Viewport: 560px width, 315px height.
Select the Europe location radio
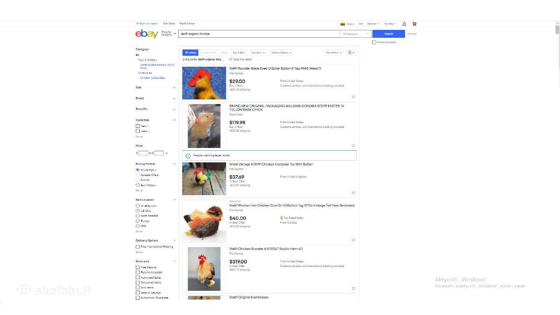(138, 221)
